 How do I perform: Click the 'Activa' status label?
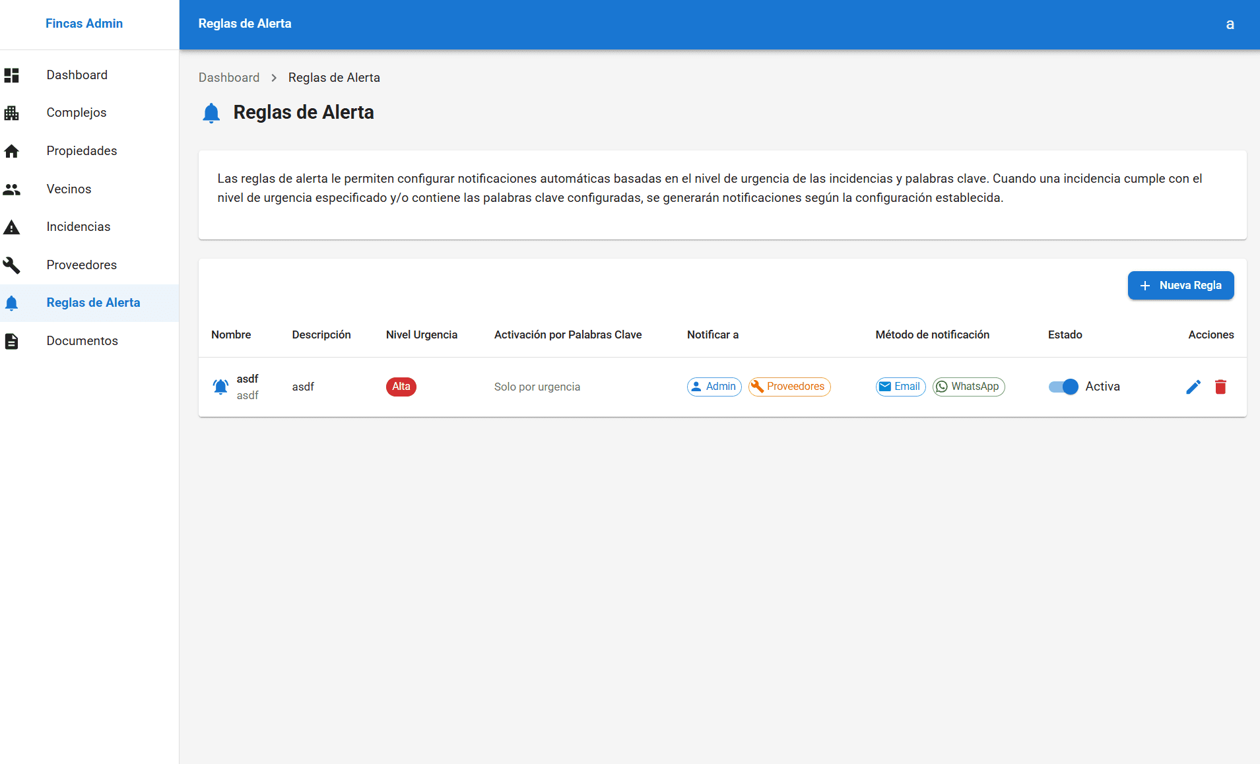pos(1103,387)
